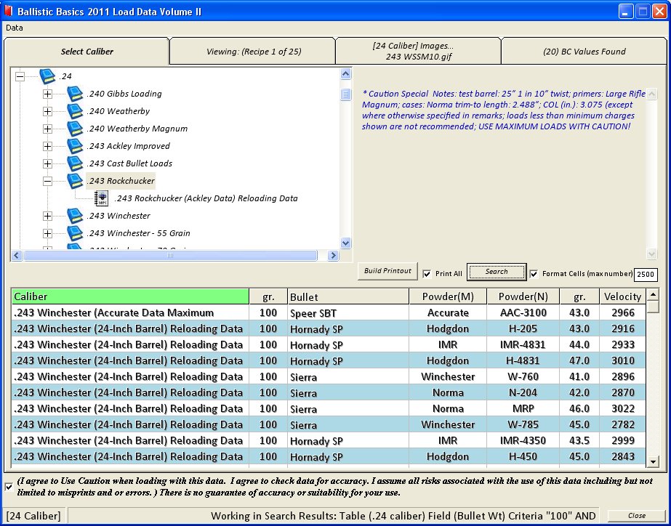Select the .243 Ackley Improved book icon
The image size is (671, 526).
[x=76, y=146]
